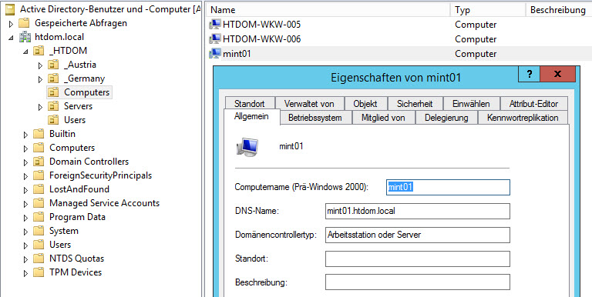Click the _HTDOM organizational unit icon
The image size is (592, 297).
pos(39,51)
